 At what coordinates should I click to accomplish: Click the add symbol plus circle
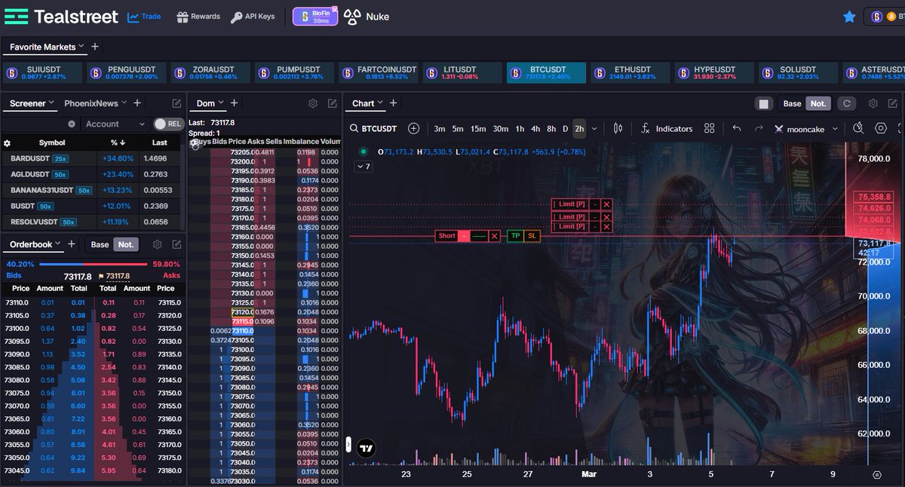click(413, 129)
